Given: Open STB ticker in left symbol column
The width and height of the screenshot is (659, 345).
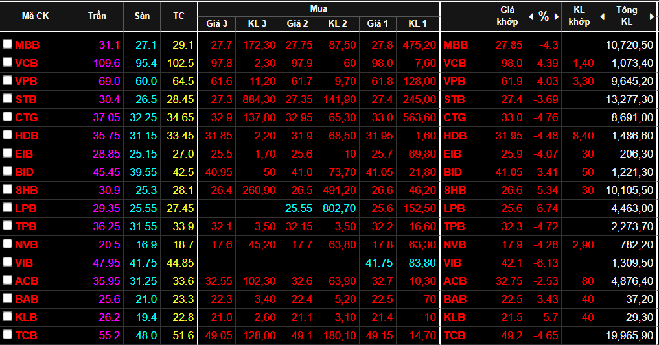Looking at the screenshot, I should [x=26, y=99].
